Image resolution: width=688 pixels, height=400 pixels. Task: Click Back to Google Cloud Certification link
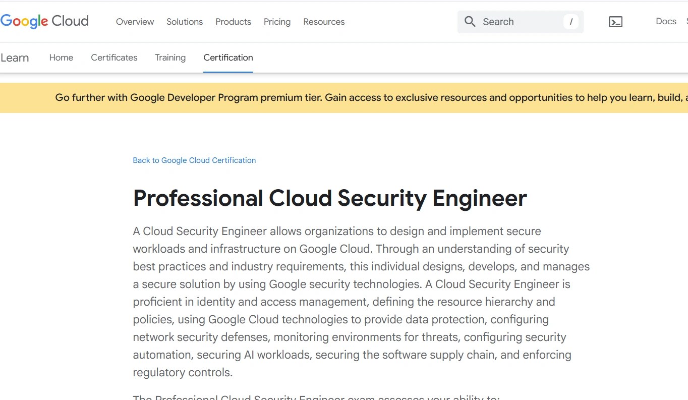click(194, 160)
